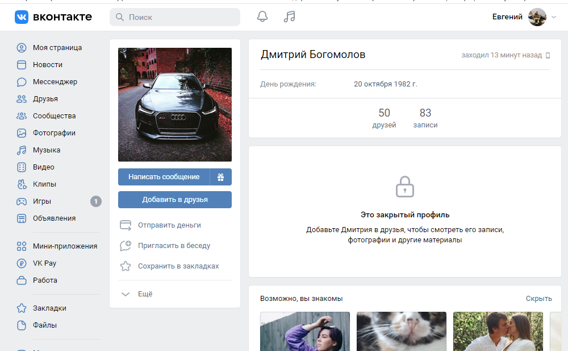Click the Дмитрий Богомолов profile name

coord(313,55)
